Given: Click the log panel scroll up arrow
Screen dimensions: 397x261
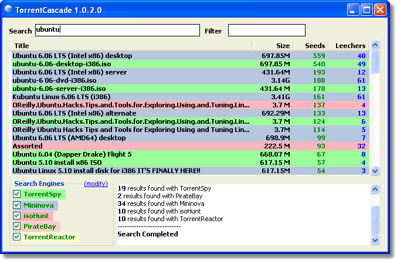Looking at the screenshot, I should pos(375,189).
